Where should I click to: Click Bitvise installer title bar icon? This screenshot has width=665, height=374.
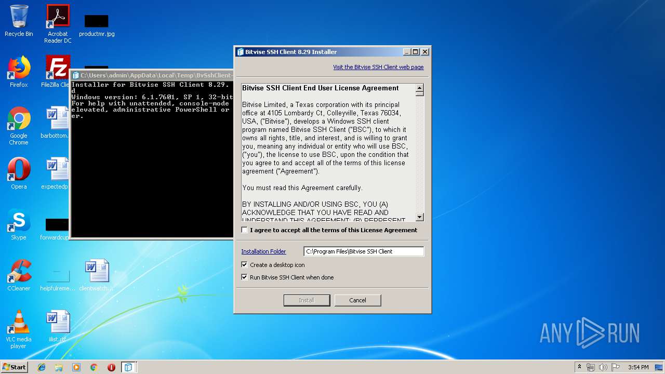click(240, 52)
